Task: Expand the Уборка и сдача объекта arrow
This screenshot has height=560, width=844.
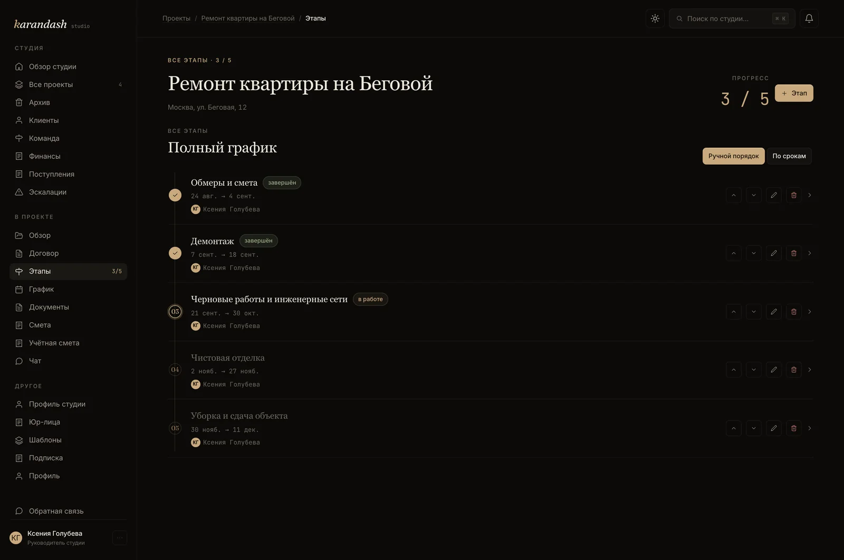Action: point(809,428)
